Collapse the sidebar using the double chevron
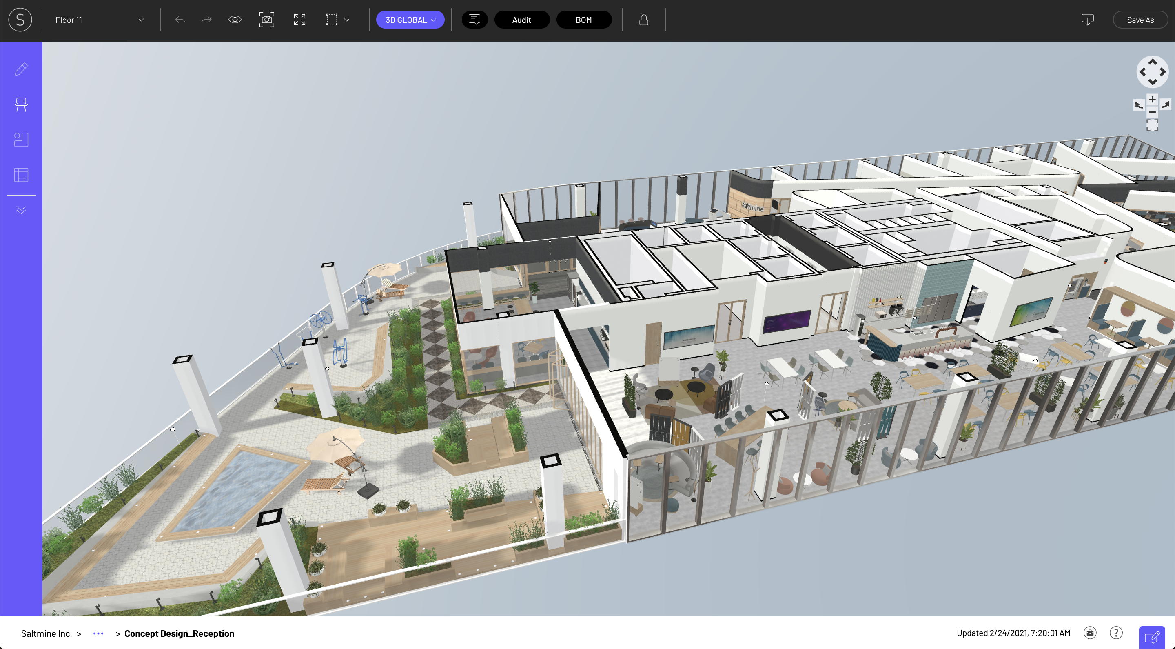 [21, 209]
